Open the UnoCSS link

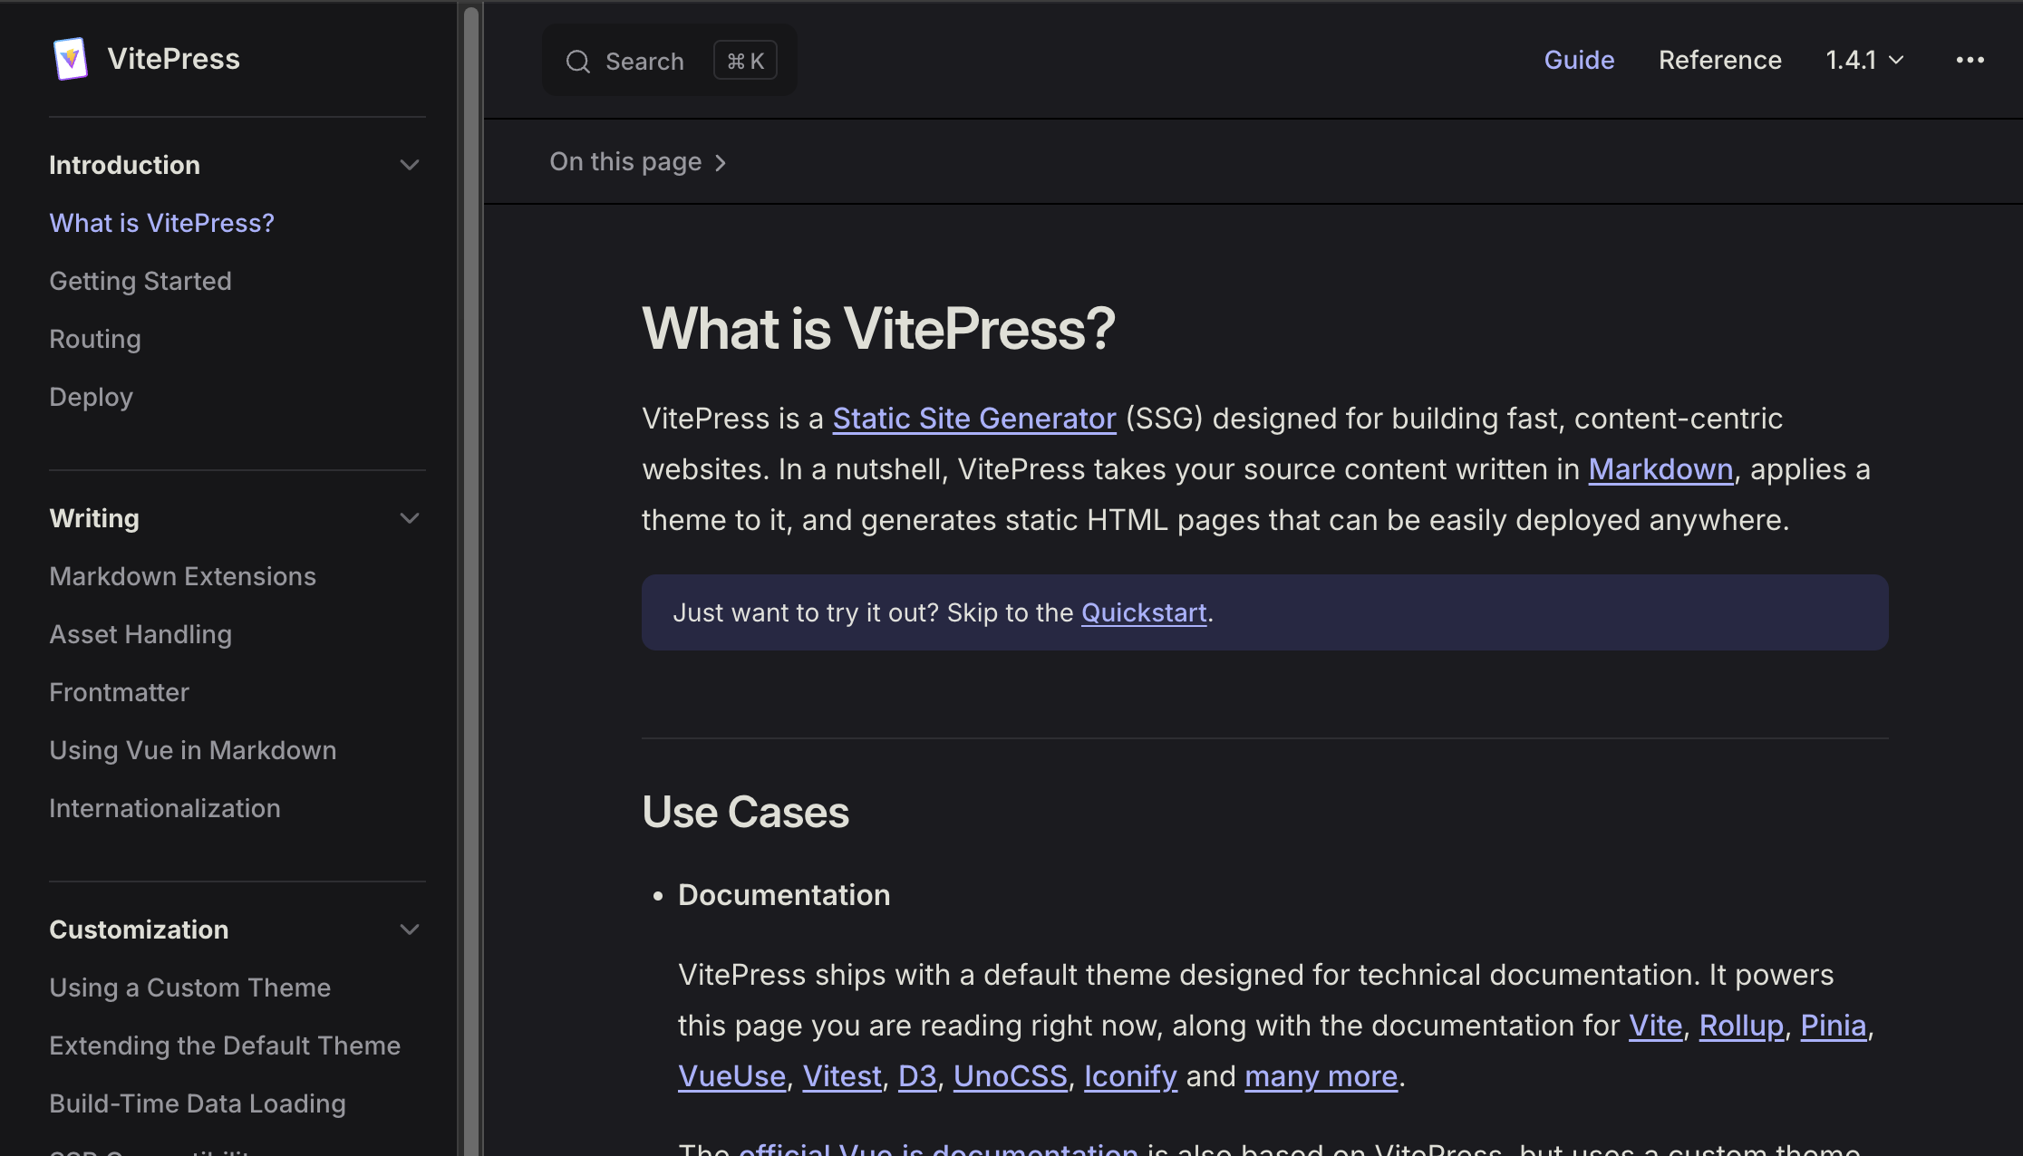tap(1010, 1075)
